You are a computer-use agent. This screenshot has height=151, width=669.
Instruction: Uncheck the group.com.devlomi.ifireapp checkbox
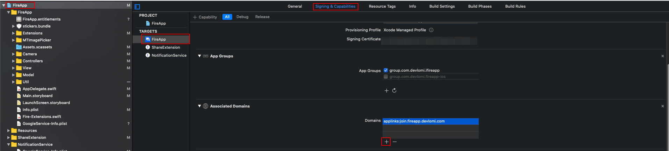[x=386, y=70]
